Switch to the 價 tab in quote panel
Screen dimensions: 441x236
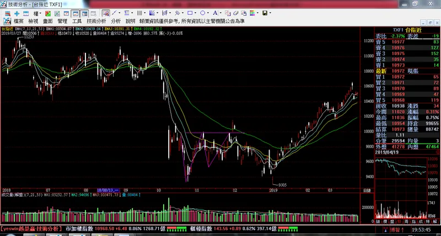[x=385, y=222]
